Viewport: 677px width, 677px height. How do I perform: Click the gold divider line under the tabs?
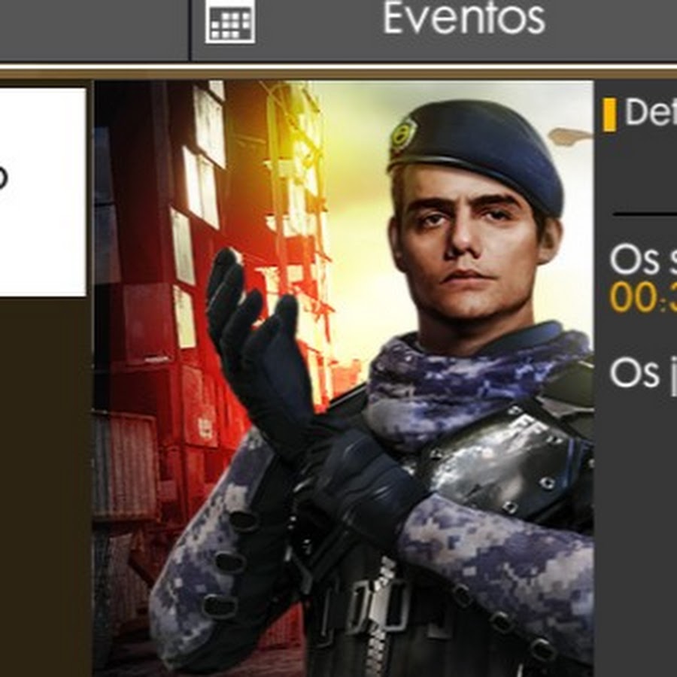338,71
